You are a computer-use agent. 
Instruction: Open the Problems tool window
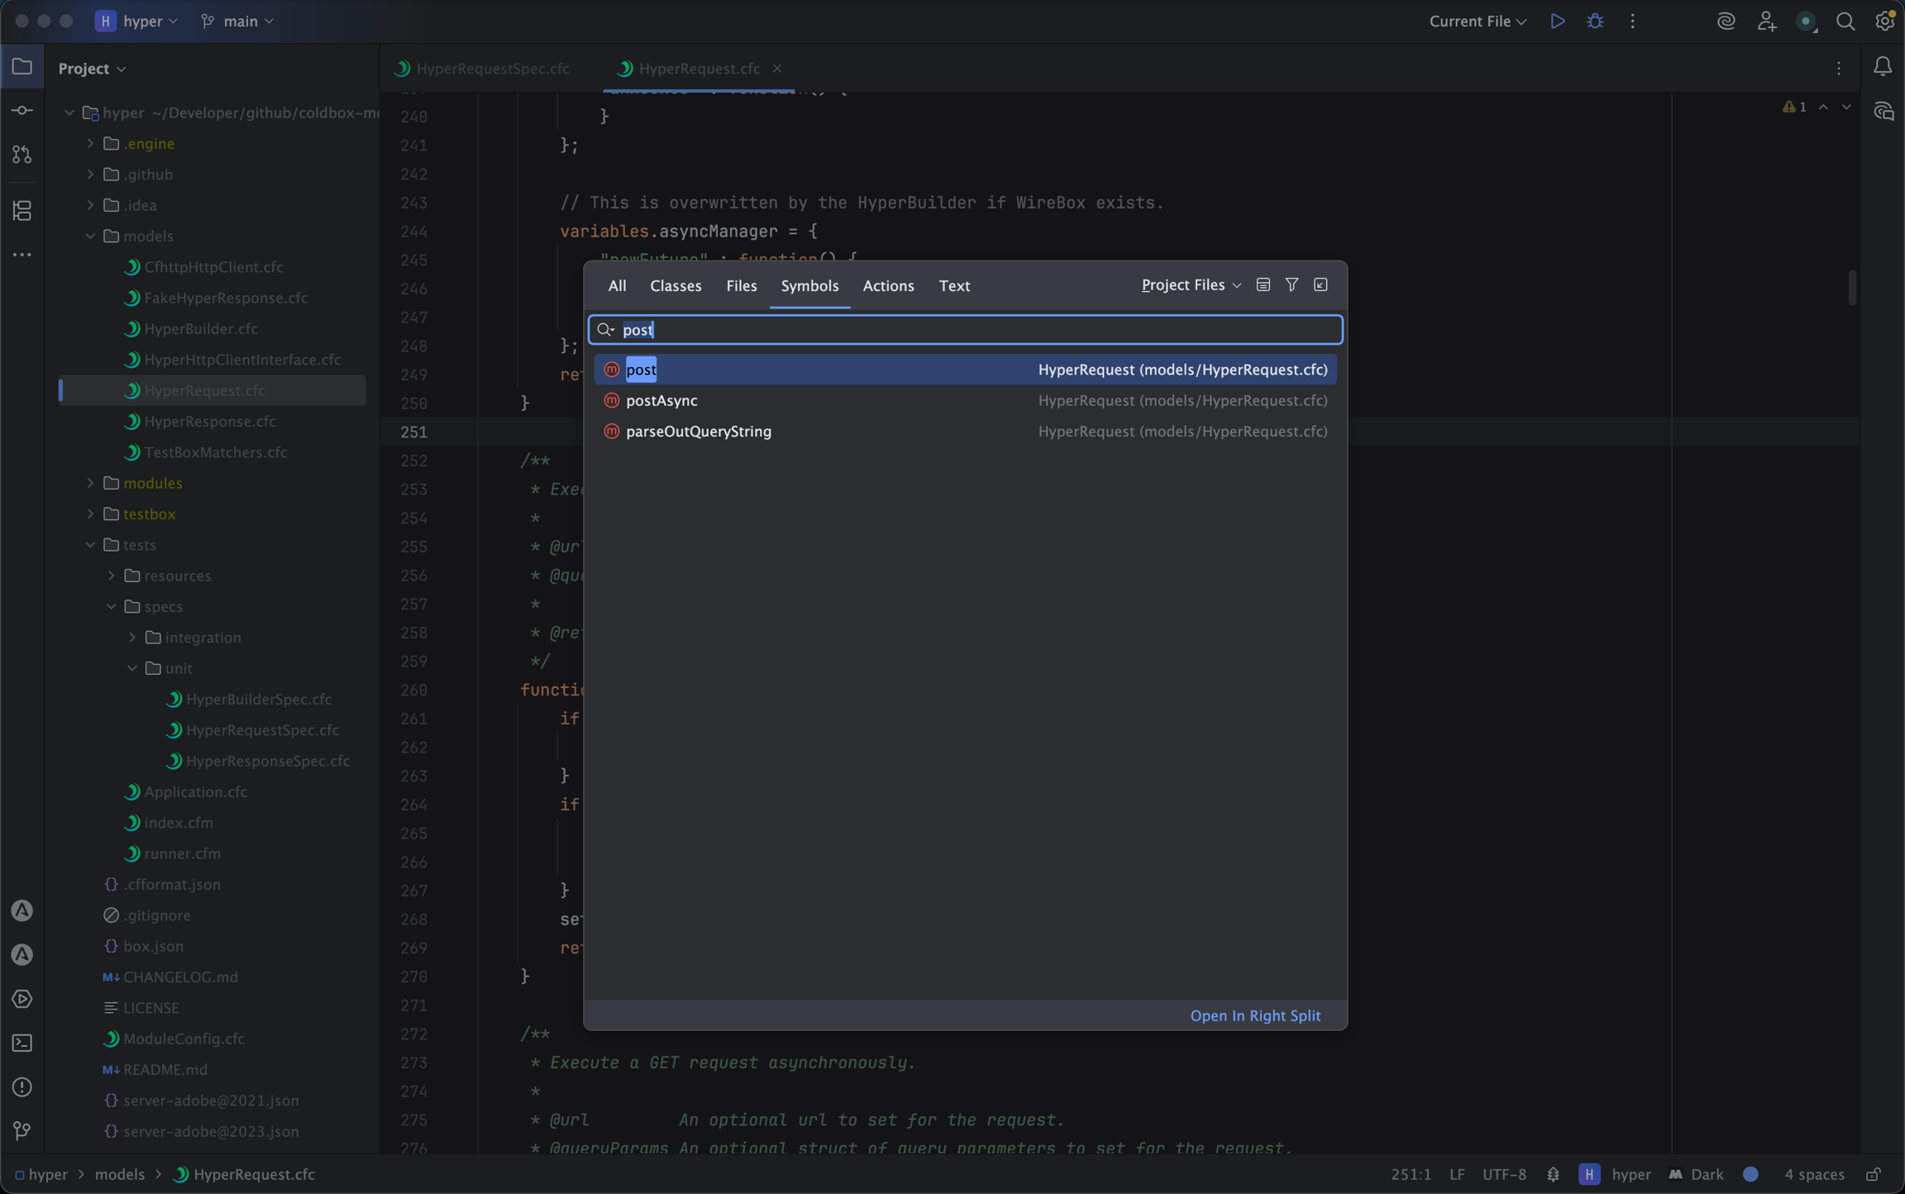click(21, 1087)
